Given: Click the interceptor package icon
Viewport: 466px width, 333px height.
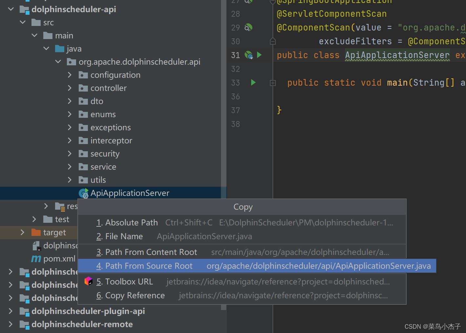Looking at the screenshot, I should (83, 140).
